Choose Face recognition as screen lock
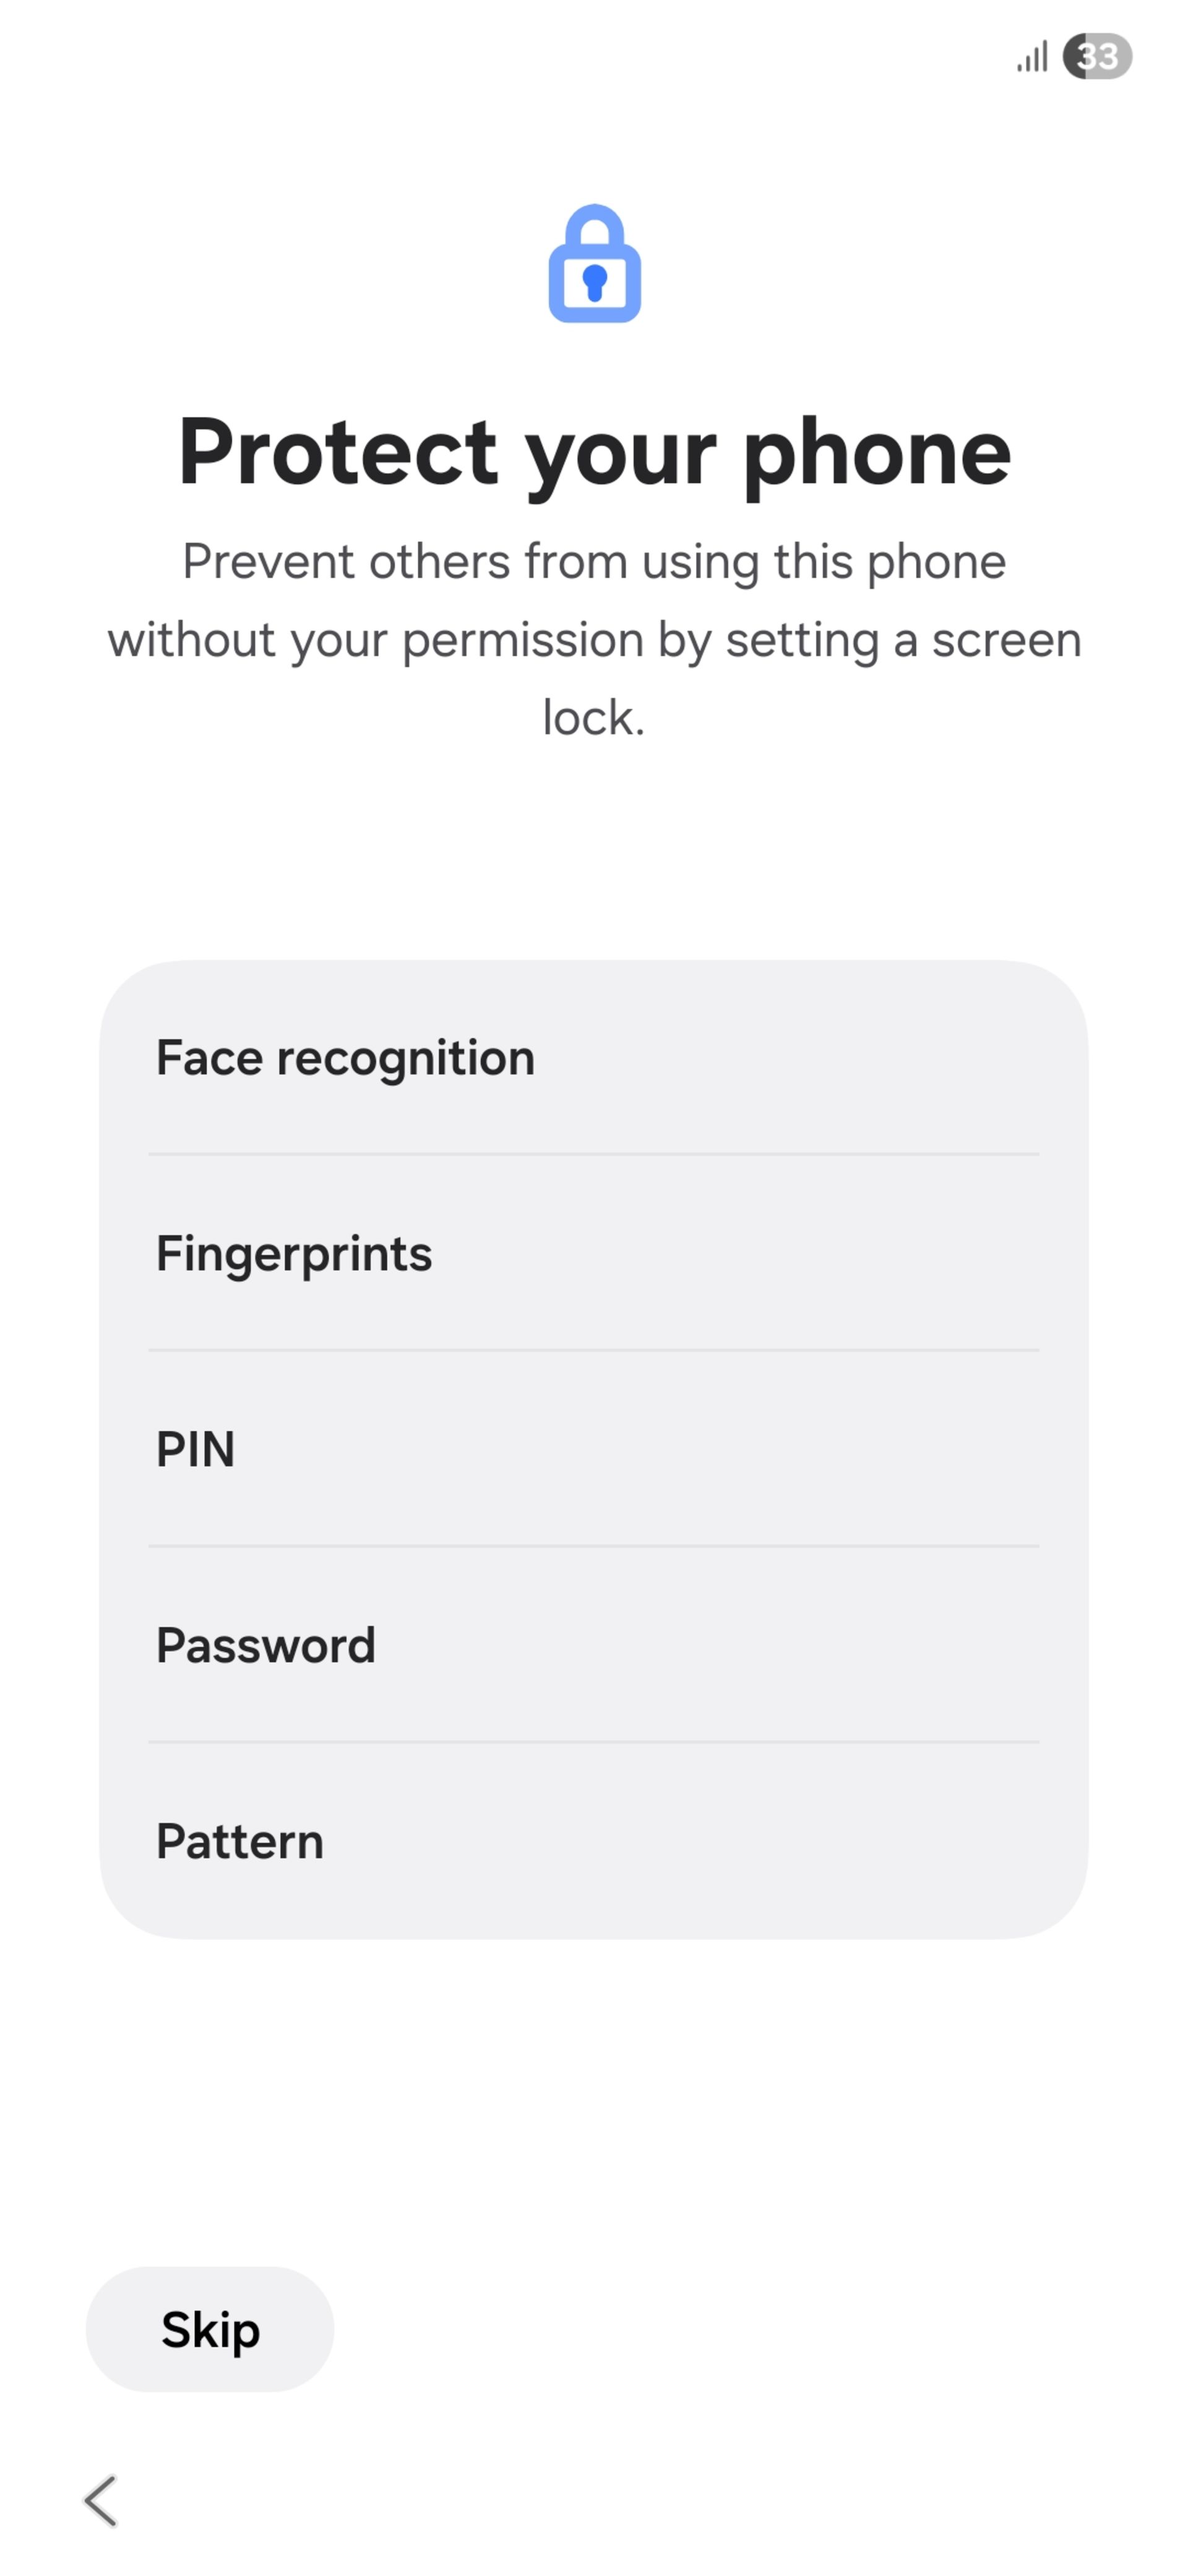This screenshot has width=1188, height=2576. [x=593, y=1058]
